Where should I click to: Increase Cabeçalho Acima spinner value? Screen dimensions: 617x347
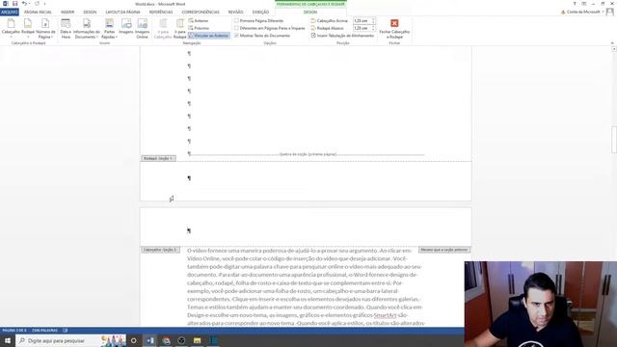click(373, 19)
